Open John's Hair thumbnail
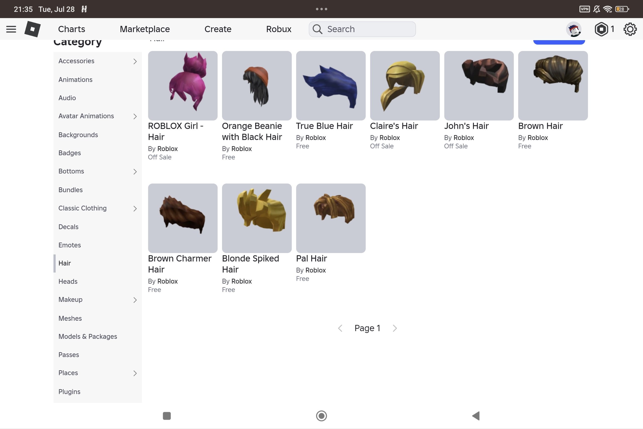643x429 pixels. [x=479, y=86]
